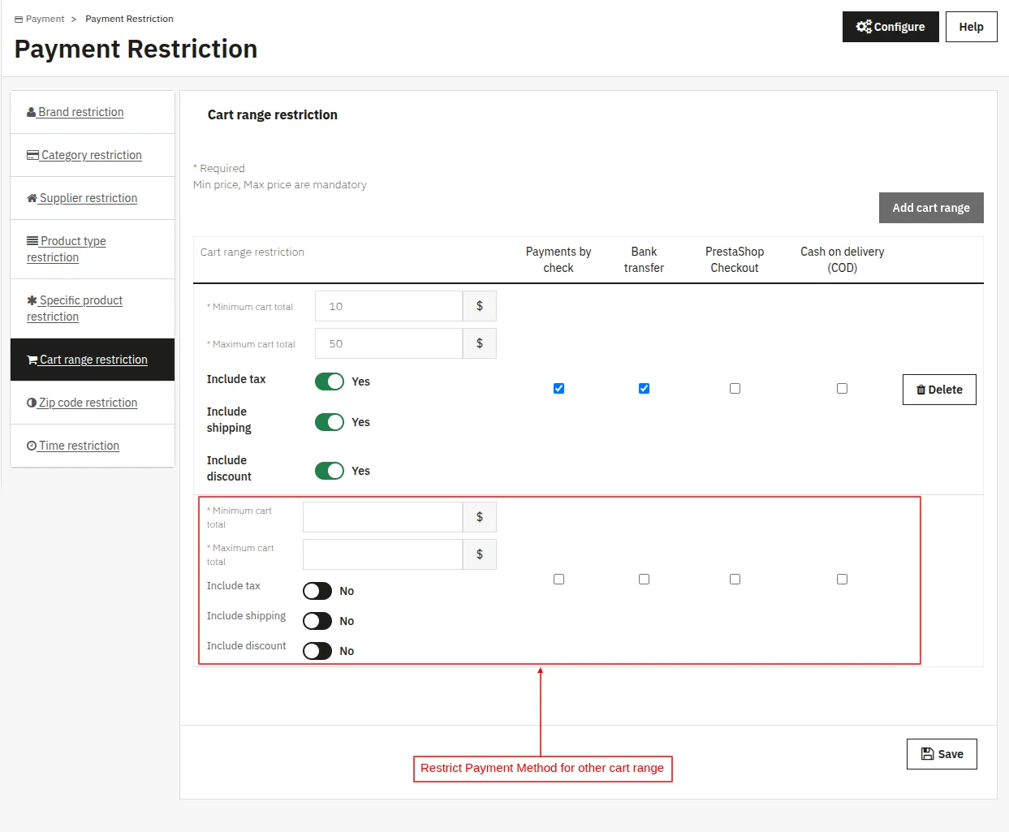Enable Include discount in second cart range

(317, 651)
